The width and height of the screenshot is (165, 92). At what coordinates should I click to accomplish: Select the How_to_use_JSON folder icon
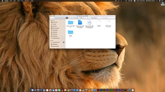[x=70, y=22]
